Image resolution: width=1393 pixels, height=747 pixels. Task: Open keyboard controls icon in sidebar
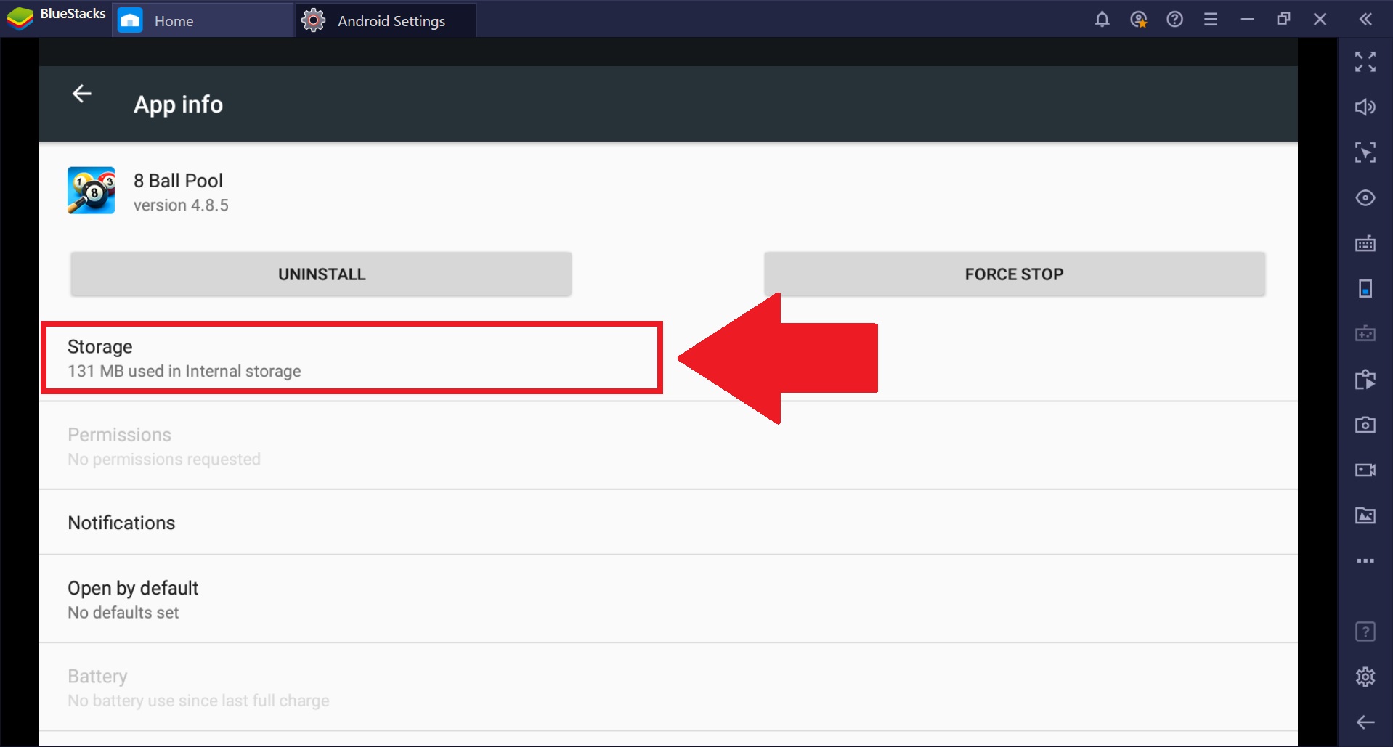pyautogui.click(x=1365, y=243)
